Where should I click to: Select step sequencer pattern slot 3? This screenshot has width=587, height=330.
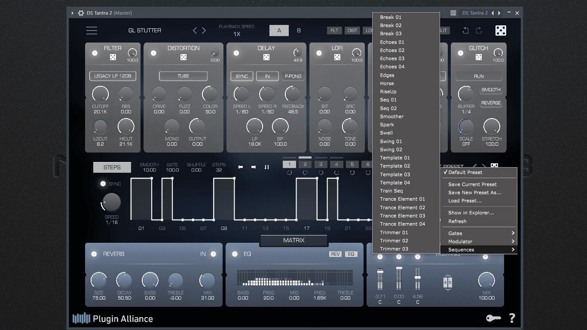[321, 164]
